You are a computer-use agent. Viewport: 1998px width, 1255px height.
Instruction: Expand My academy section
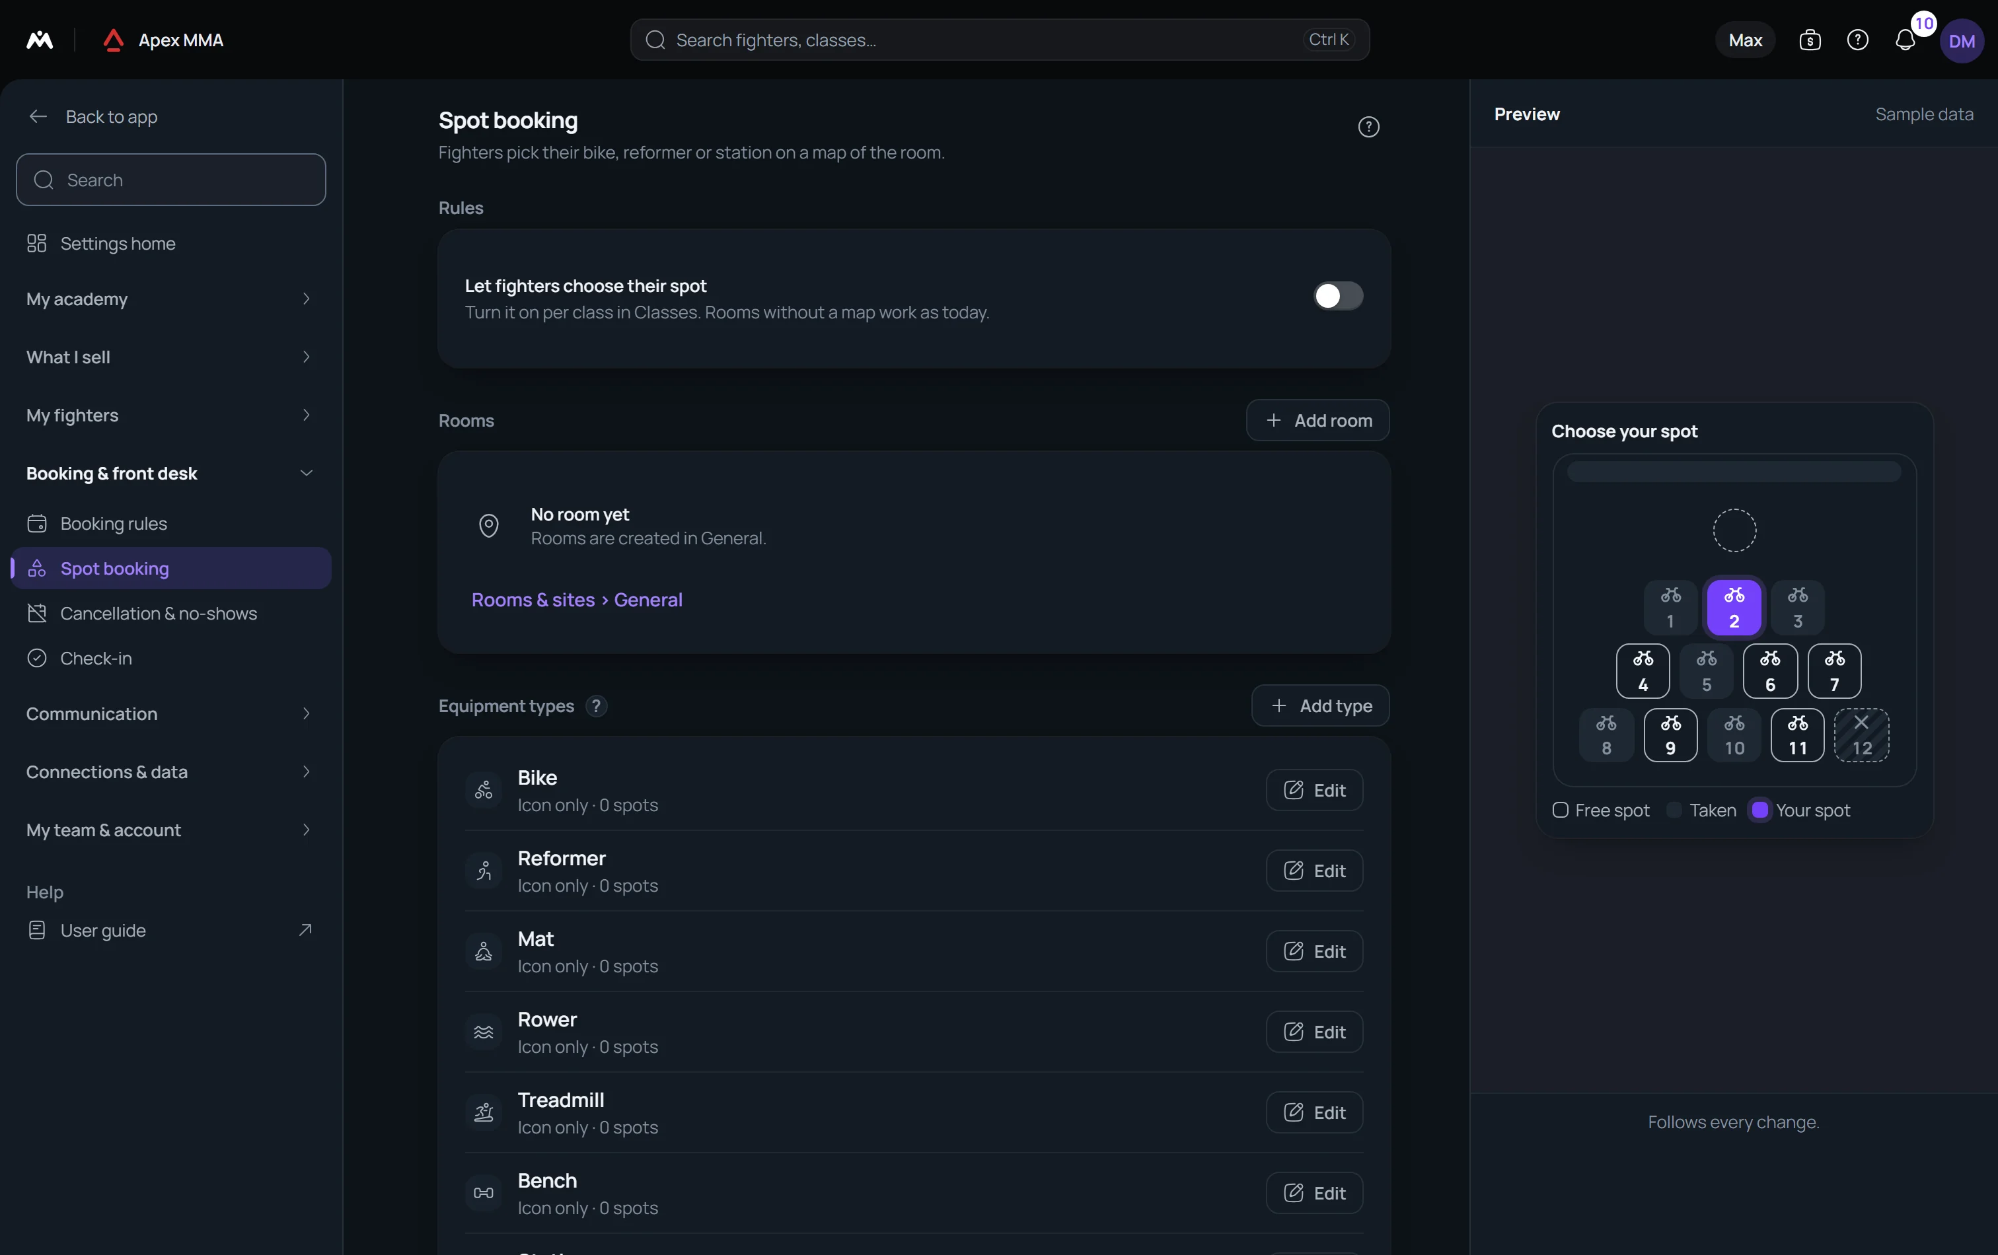tap(171, 299)
